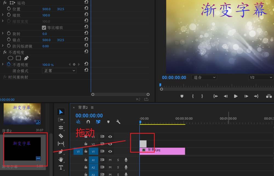The image size is (274, 176).
Task: Select the Selection tool in timeline toolbar
Action: coord(61,111)
